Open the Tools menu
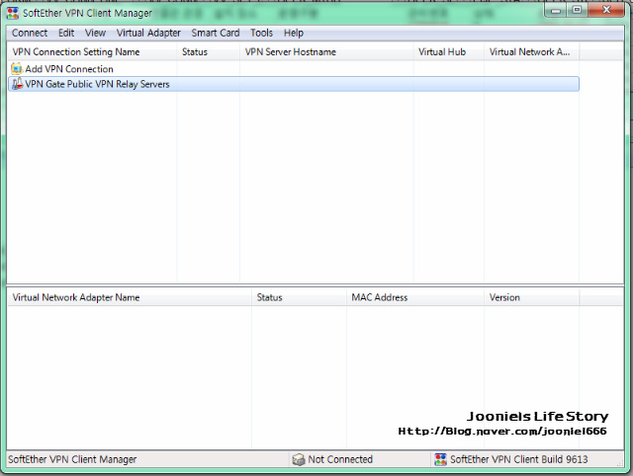 pyautogui.click(x=261, y=33)
